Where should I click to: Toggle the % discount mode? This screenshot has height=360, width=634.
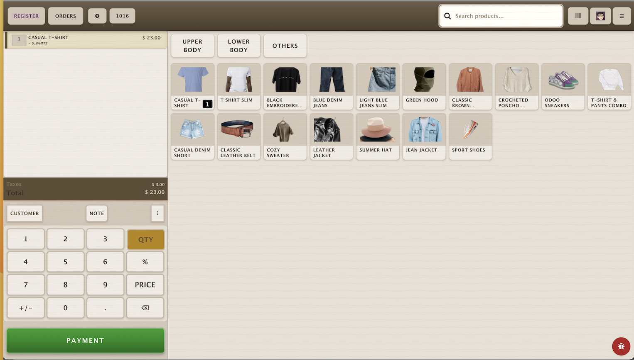point(145,262)
